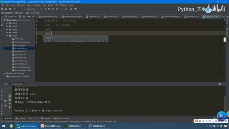Click the Concurrency Diagram icon in toolbar
Image resolution: width=229 pixels, height=129 pixels.
57,9
